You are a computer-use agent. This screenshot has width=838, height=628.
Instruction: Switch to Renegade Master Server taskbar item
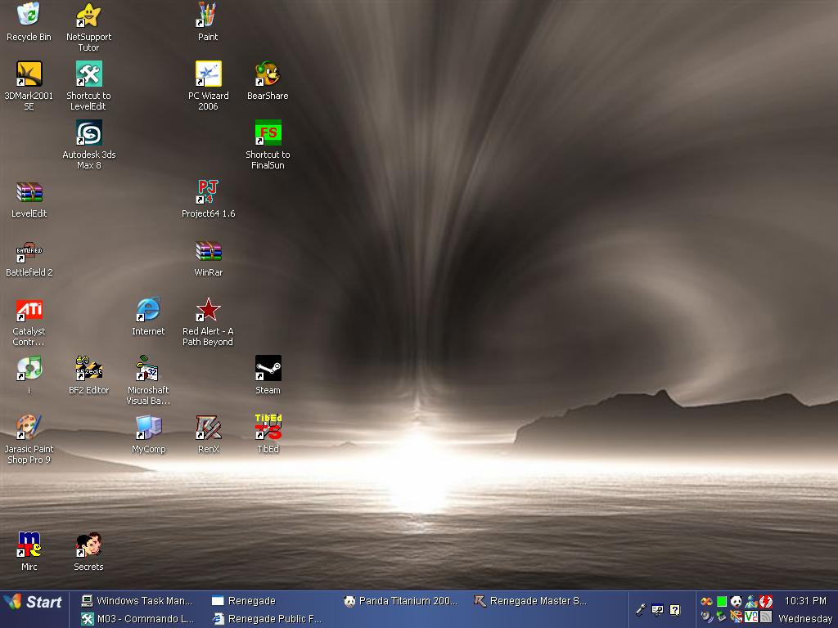click(x=531, y=601)
